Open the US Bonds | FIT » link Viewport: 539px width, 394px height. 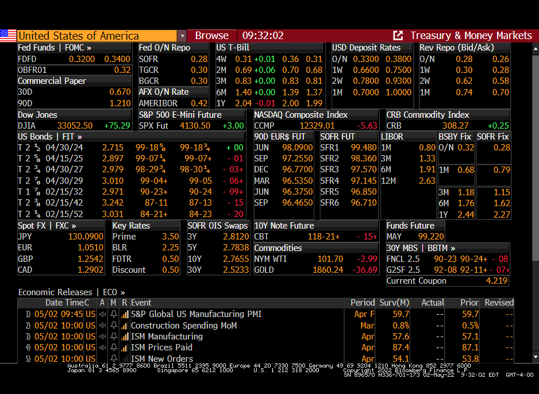(50, 137)
